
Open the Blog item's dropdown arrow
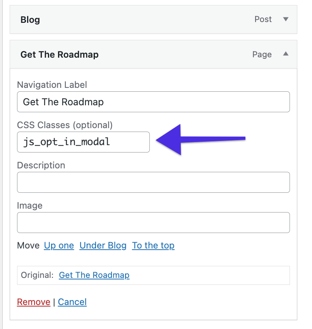coord(286,19)
